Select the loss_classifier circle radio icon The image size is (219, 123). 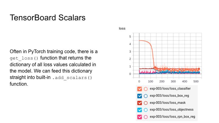146,89
